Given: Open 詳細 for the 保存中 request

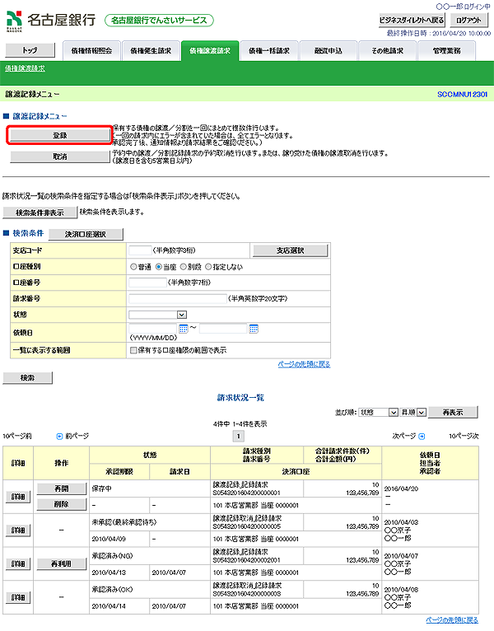Looking at the screenshot, I should 18,497.
